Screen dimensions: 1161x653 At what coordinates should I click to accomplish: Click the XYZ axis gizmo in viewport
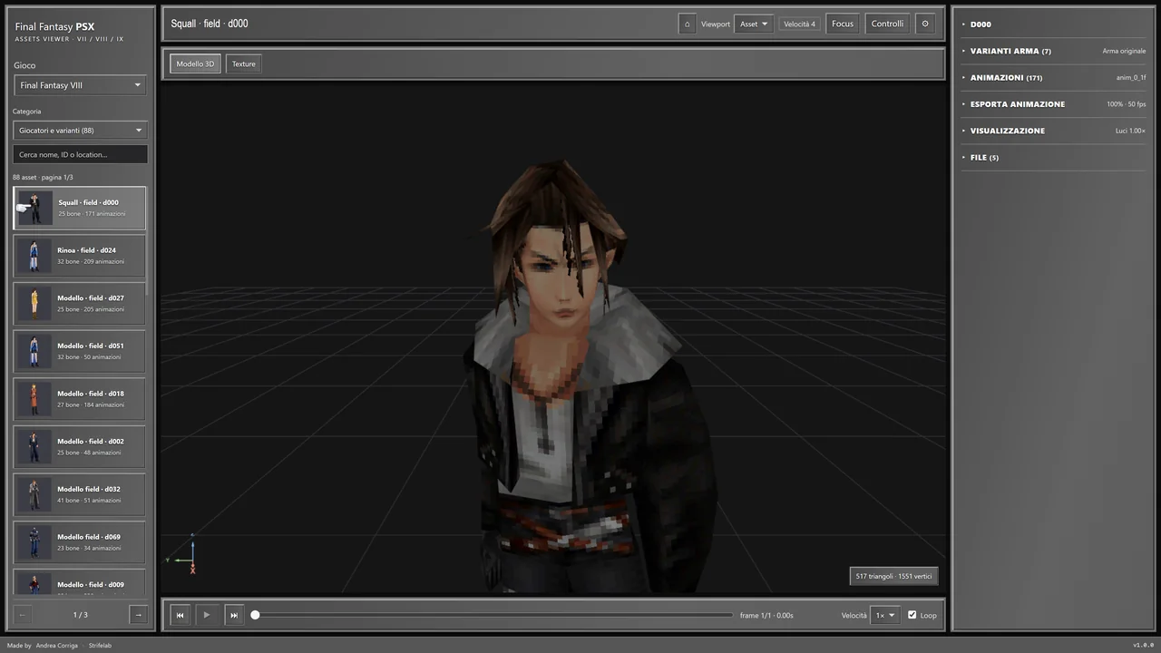pos(185,557)
